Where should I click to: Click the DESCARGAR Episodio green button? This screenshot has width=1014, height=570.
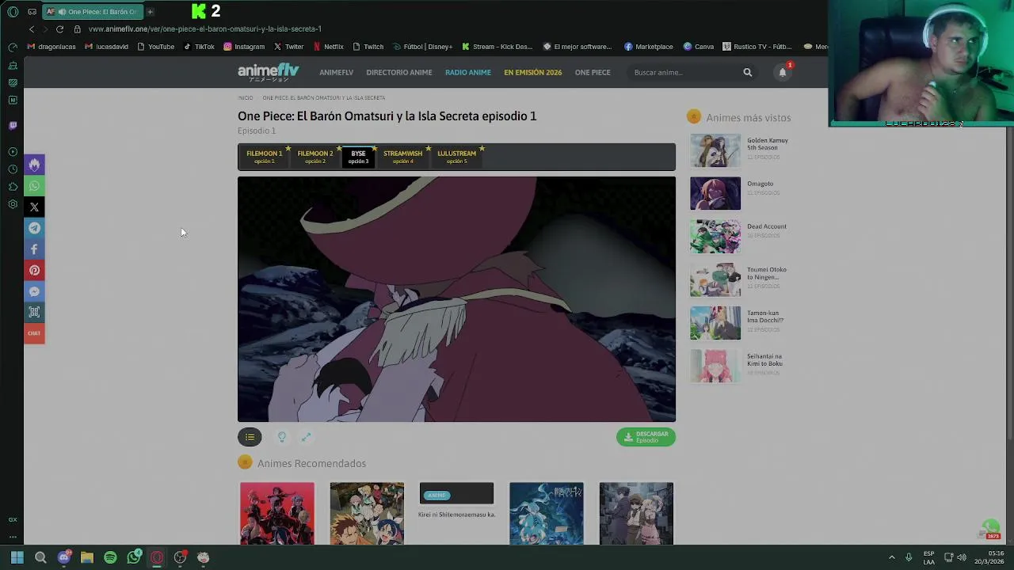pos(646,437)
